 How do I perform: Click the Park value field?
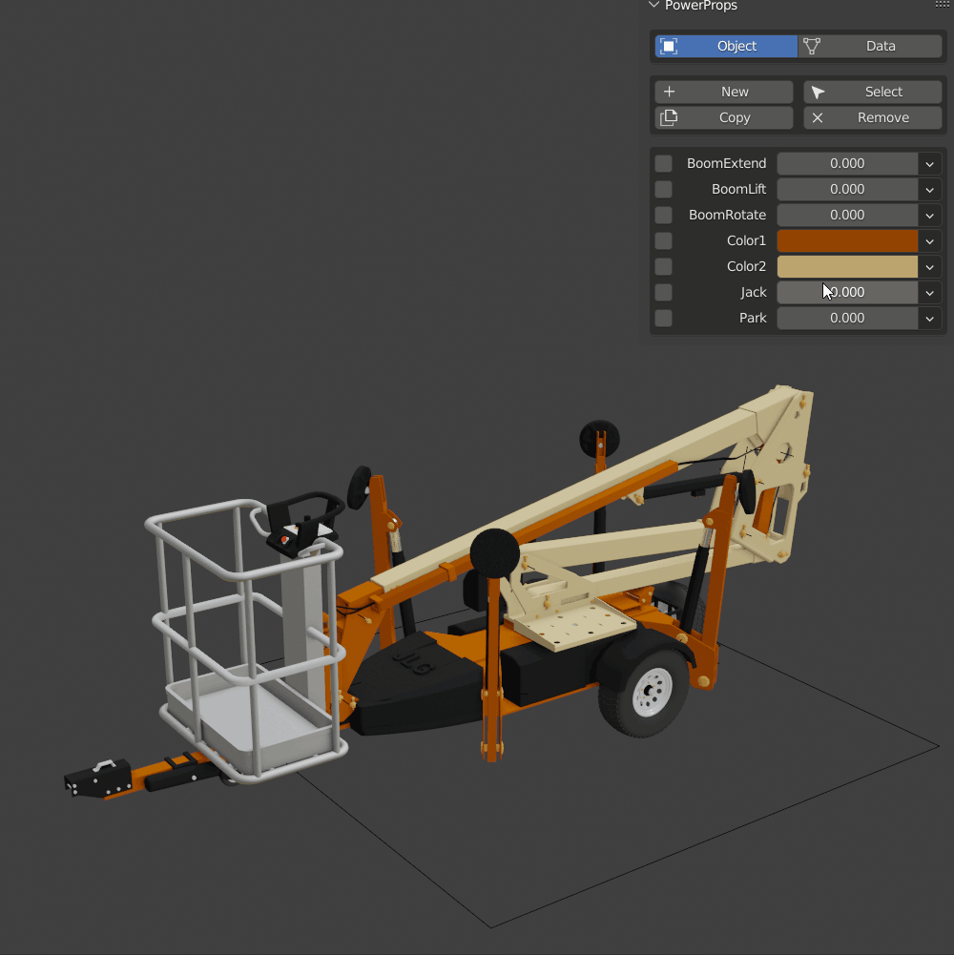point(847,318)
